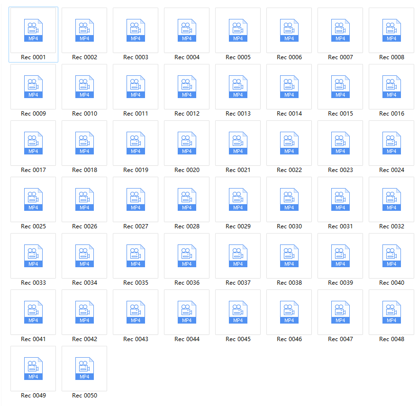Select the Rec 0035 MP4 icon
418x406 pixels.
pyautogui.click(x=136, y=256)
